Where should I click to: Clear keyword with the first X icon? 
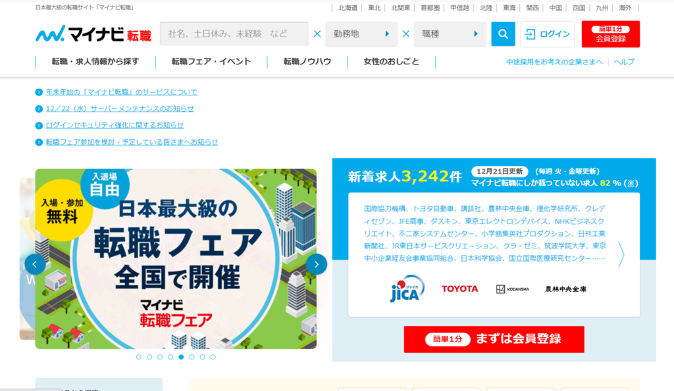317,34
